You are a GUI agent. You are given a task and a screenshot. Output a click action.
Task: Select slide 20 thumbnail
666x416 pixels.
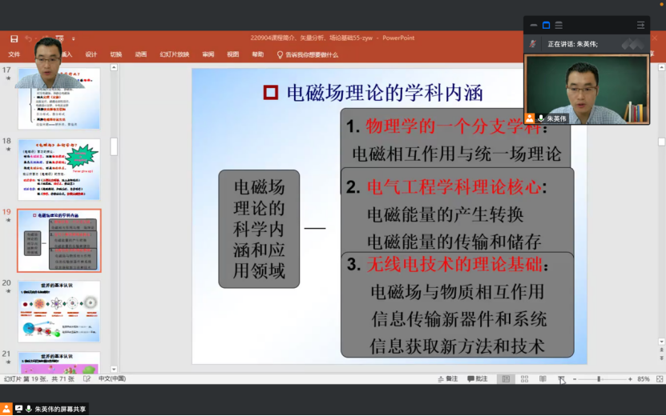[x=59, y=311]
